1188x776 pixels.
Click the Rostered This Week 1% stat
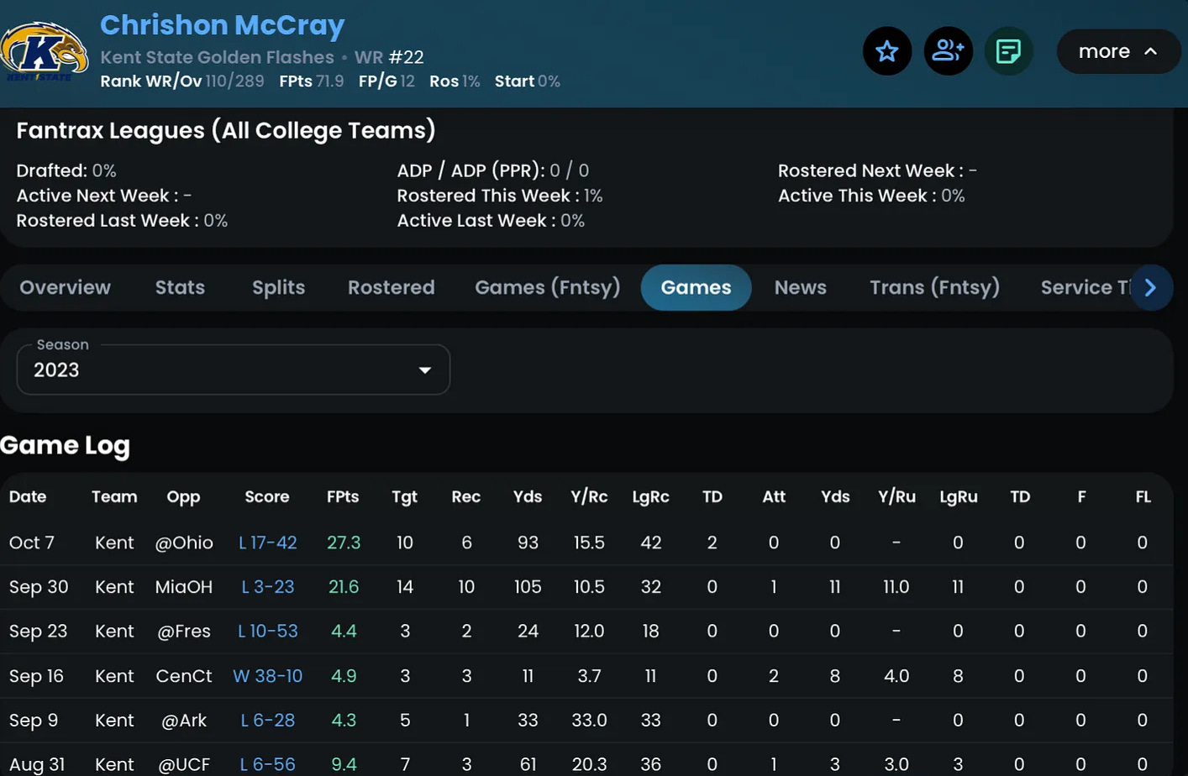tap(500, 196)
